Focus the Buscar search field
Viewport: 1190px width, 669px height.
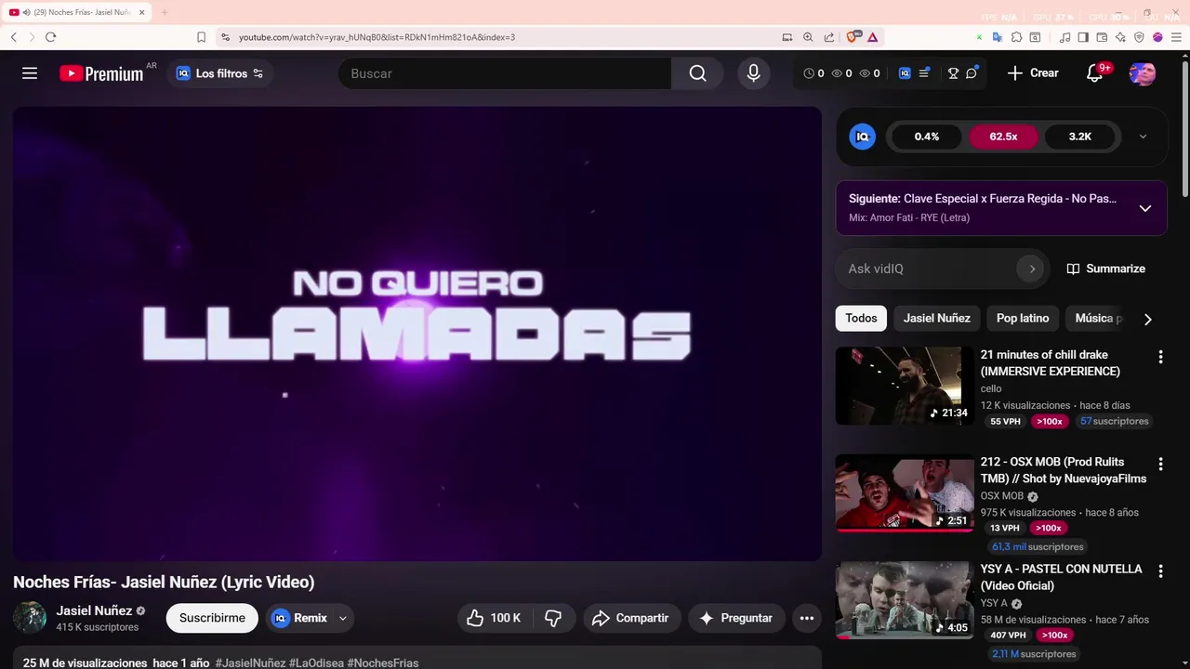[505, 73]
